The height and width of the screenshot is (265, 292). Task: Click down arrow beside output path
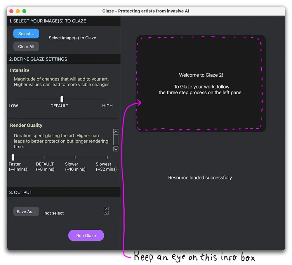(x=106, y=213)
